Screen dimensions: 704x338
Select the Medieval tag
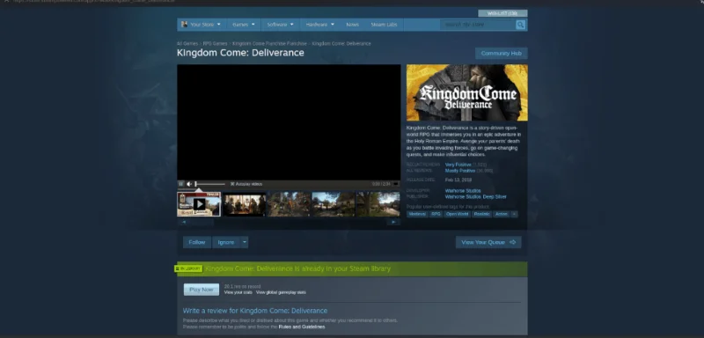[417, 214]
